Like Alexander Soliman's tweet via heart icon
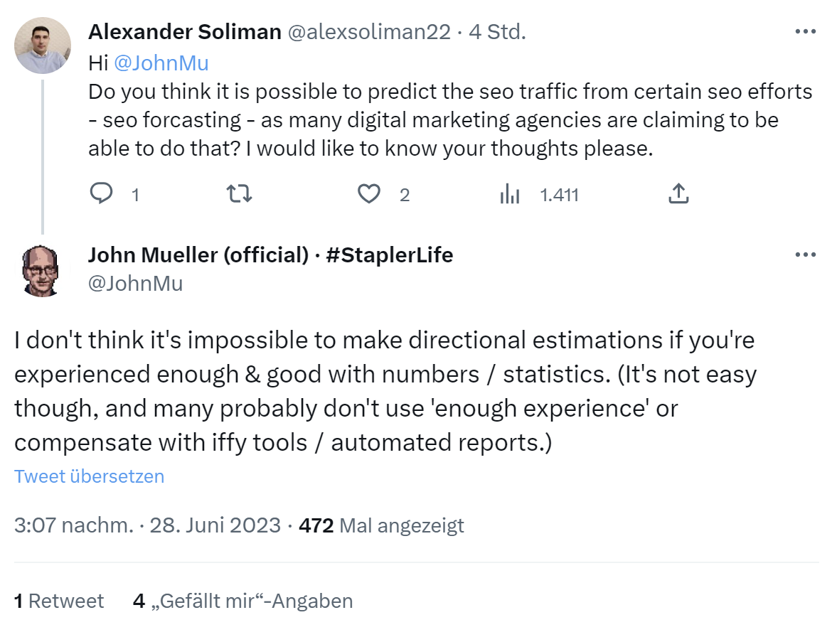 370,193
